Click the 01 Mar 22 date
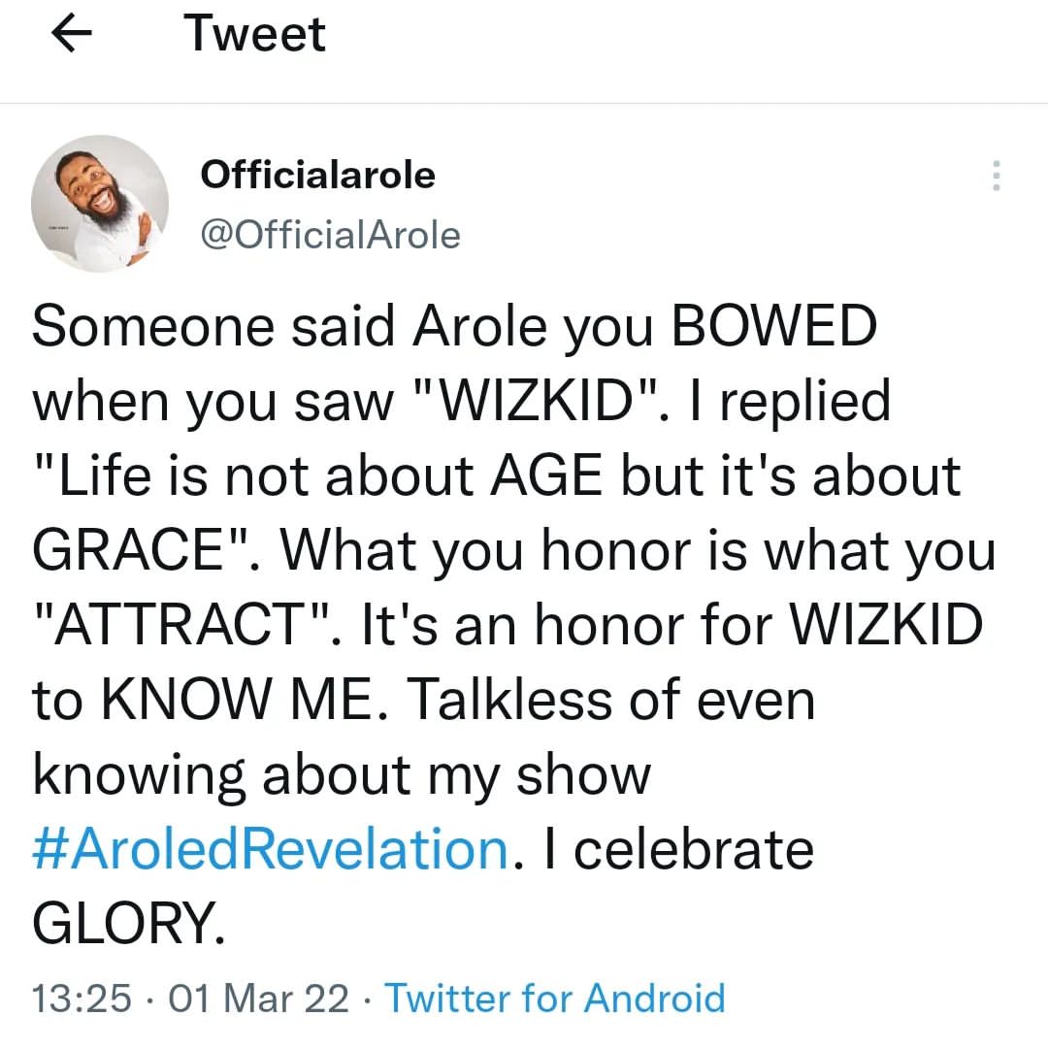The height and width of the screenshot is (1048, 1048). click(258, 998)
